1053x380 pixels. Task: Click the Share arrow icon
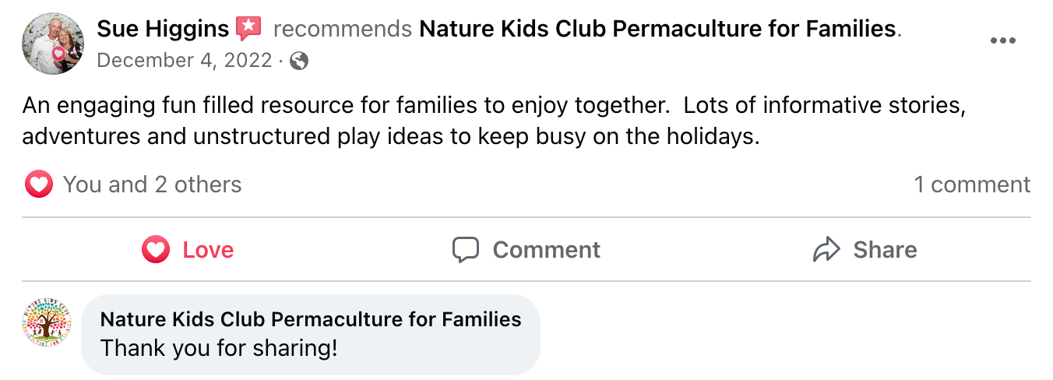tap(826, 250)
